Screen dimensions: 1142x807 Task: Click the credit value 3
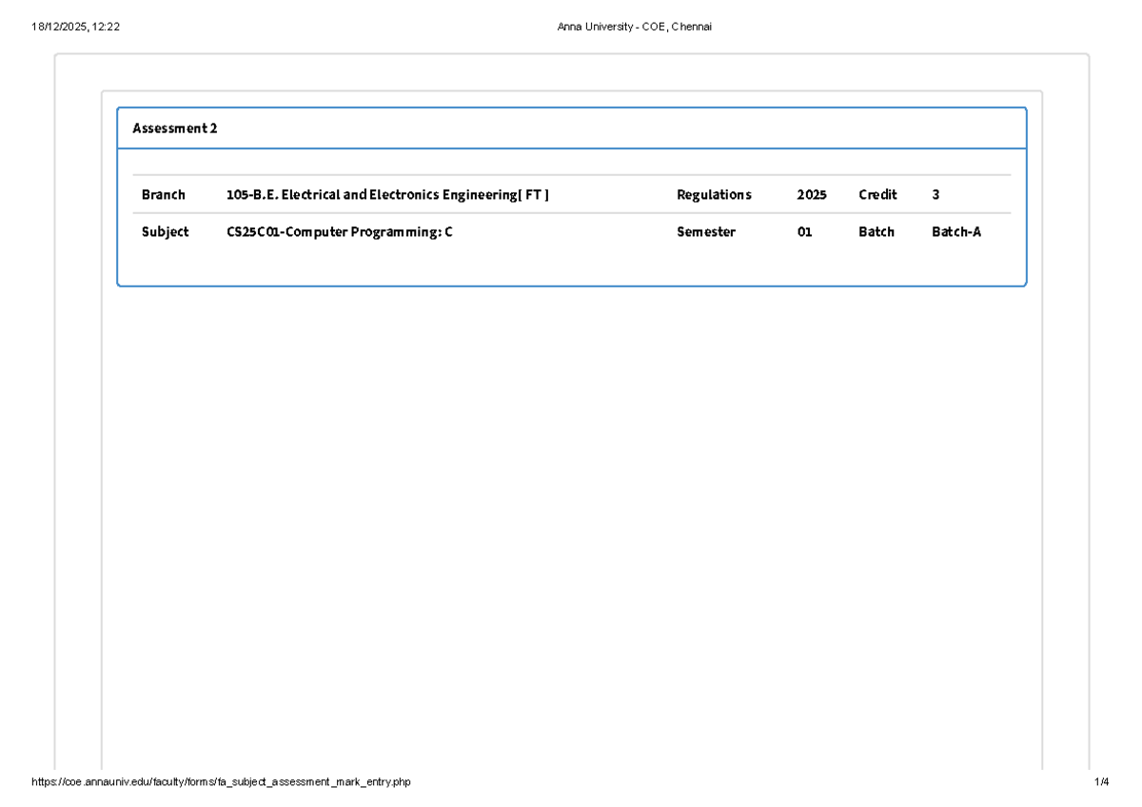click(935, 195)
